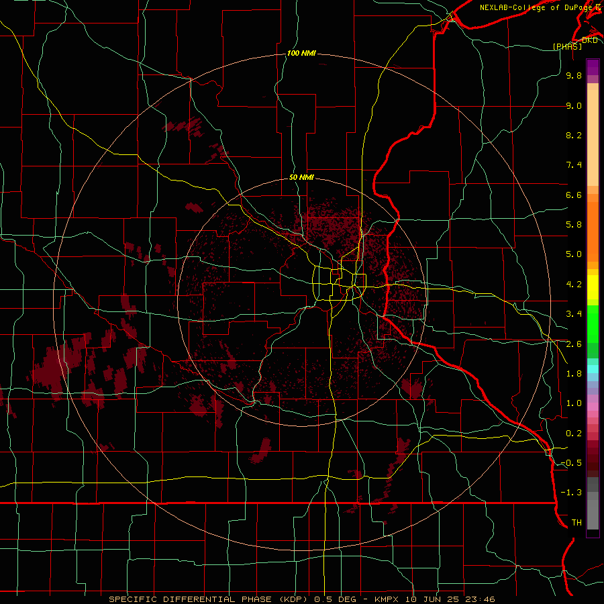The height and width of the screenshot is (604, 604).
Task: Click the 50 NMI range ring label
Action: 301,177
